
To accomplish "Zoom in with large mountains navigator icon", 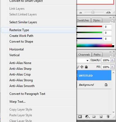I will 108,12.
